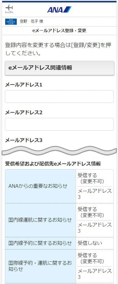Click メールアドレス3 value under ANAからの重要なお知らせ
Image resolution: width=118 pixels, height=284 pixels.
tap(95, 194)
